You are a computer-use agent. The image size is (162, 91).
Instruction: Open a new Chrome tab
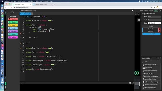pyautogui.click(x=54, y=4)
